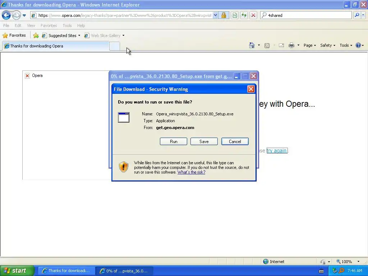Open the File menu

coord(6,26)
